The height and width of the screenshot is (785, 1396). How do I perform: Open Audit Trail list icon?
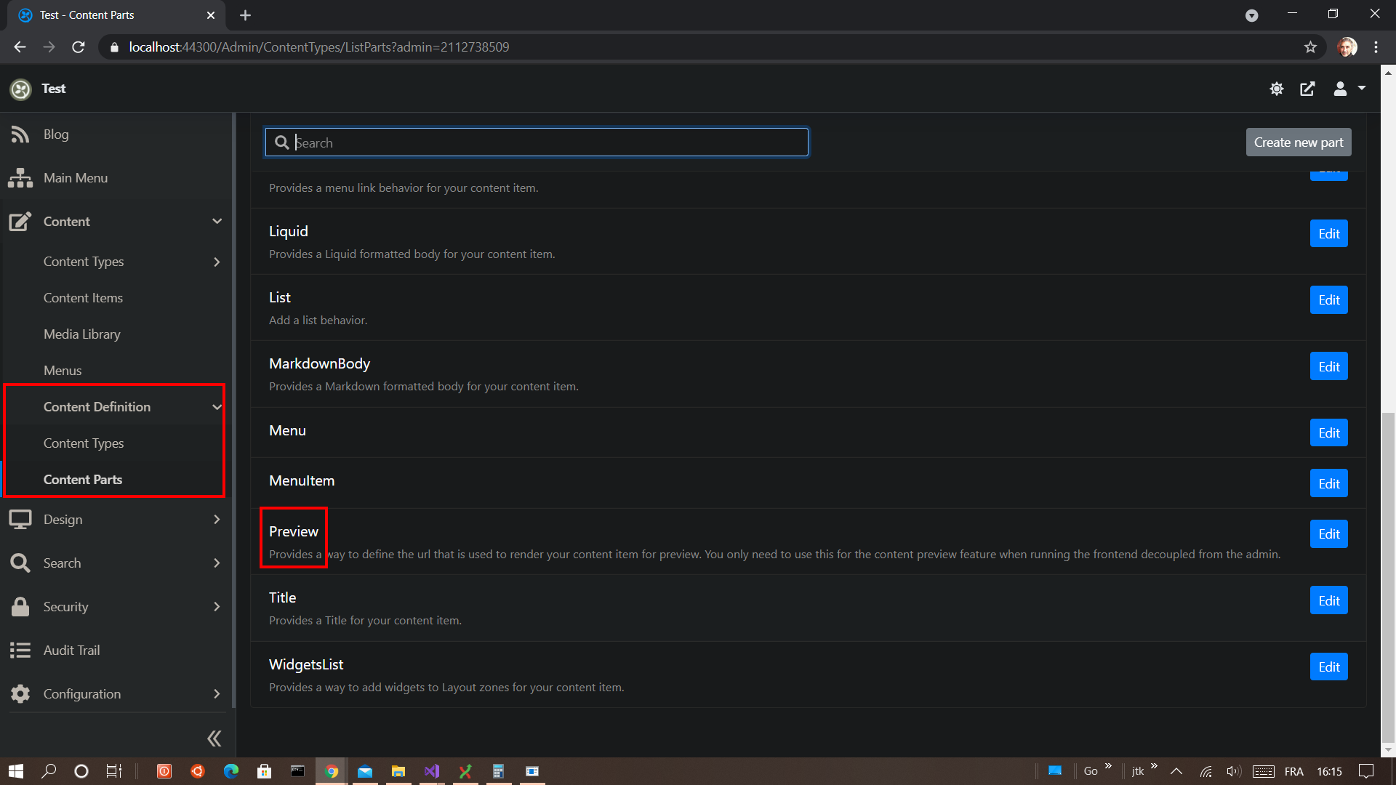pyautogui.click(x=20, y=651)
